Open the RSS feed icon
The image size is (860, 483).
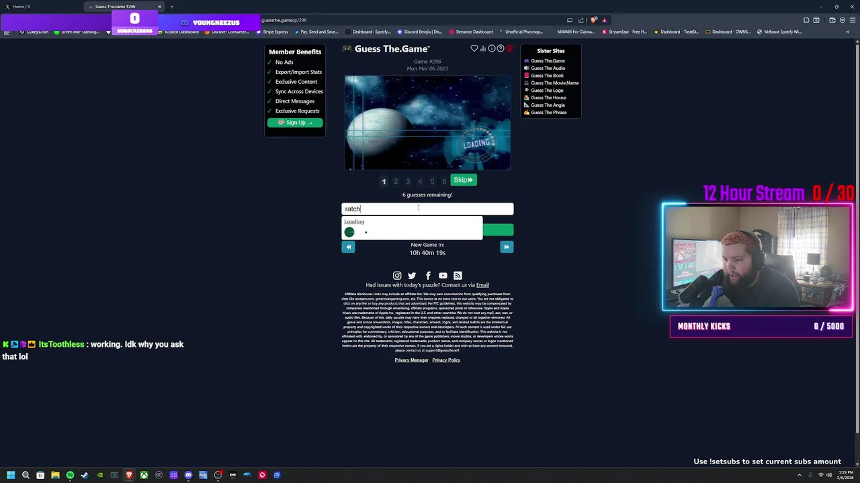(x=458, y=276)
